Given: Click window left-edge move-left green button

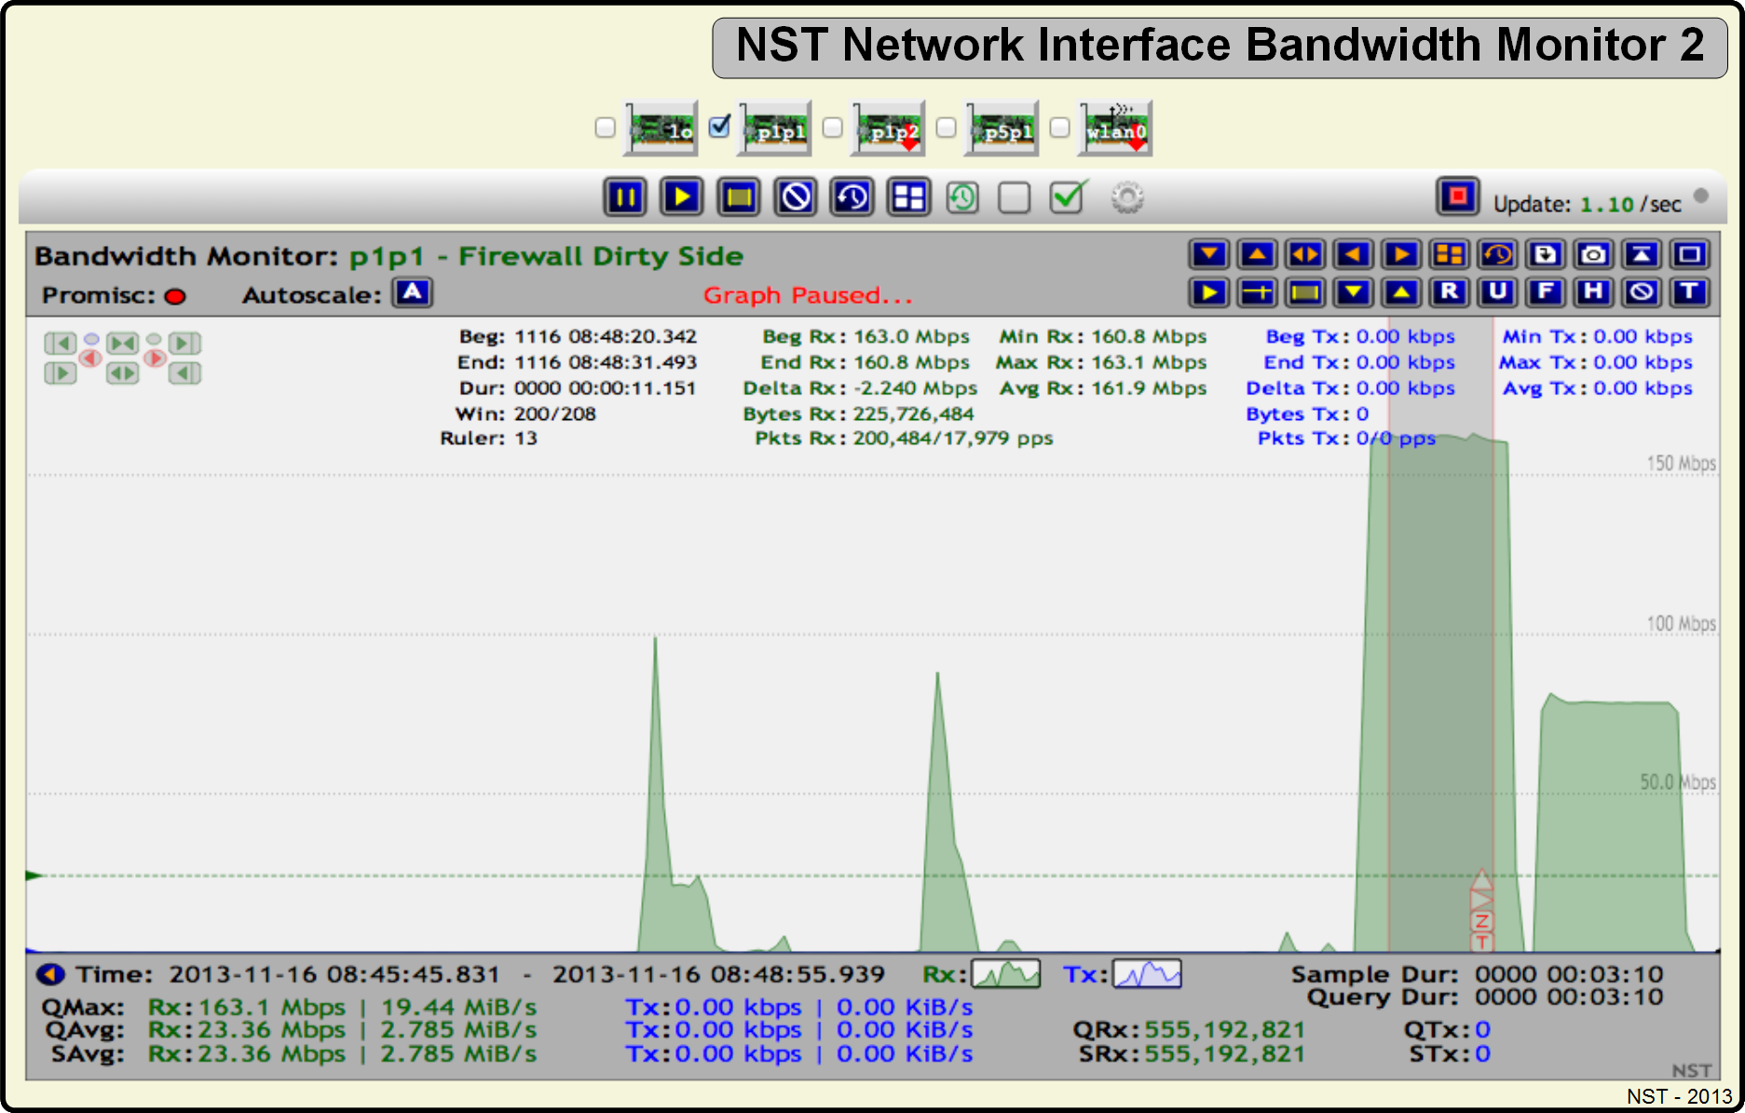Looking at the screenshot, I should 61,344.
